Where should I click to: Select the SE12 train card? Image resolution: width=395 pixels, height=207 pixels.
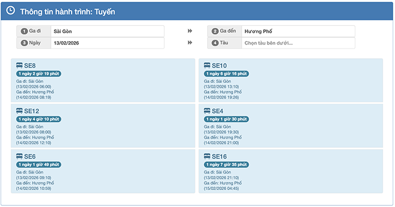[x=103, y=126]
